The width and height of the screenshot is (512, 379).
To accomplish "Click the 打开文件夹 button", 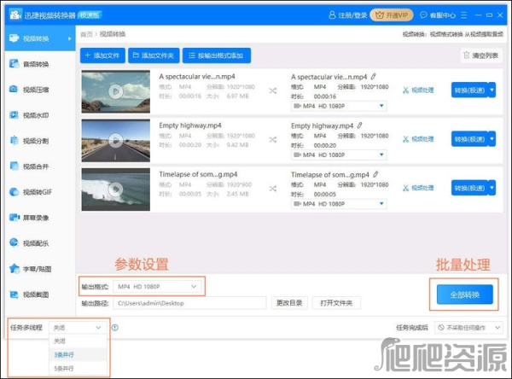I will [x=336, y=303].
